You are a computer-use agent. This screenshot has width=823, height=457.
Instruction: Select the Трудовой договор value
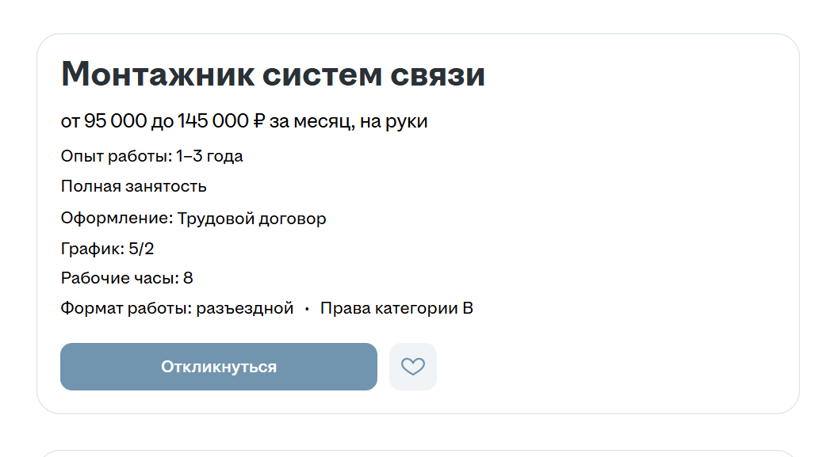pos(251,219)
